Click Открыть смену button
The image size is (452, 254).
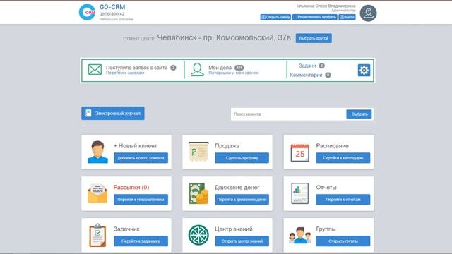click(275, 17)
